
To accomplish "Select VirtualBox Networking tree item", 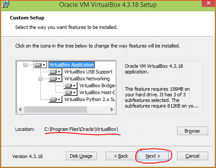I will pos(87,79).
